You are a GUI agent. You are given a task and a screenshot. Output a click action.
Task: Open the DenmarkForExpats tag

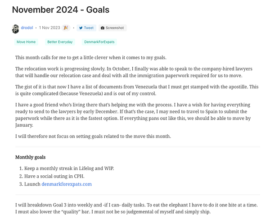(99, 42)
